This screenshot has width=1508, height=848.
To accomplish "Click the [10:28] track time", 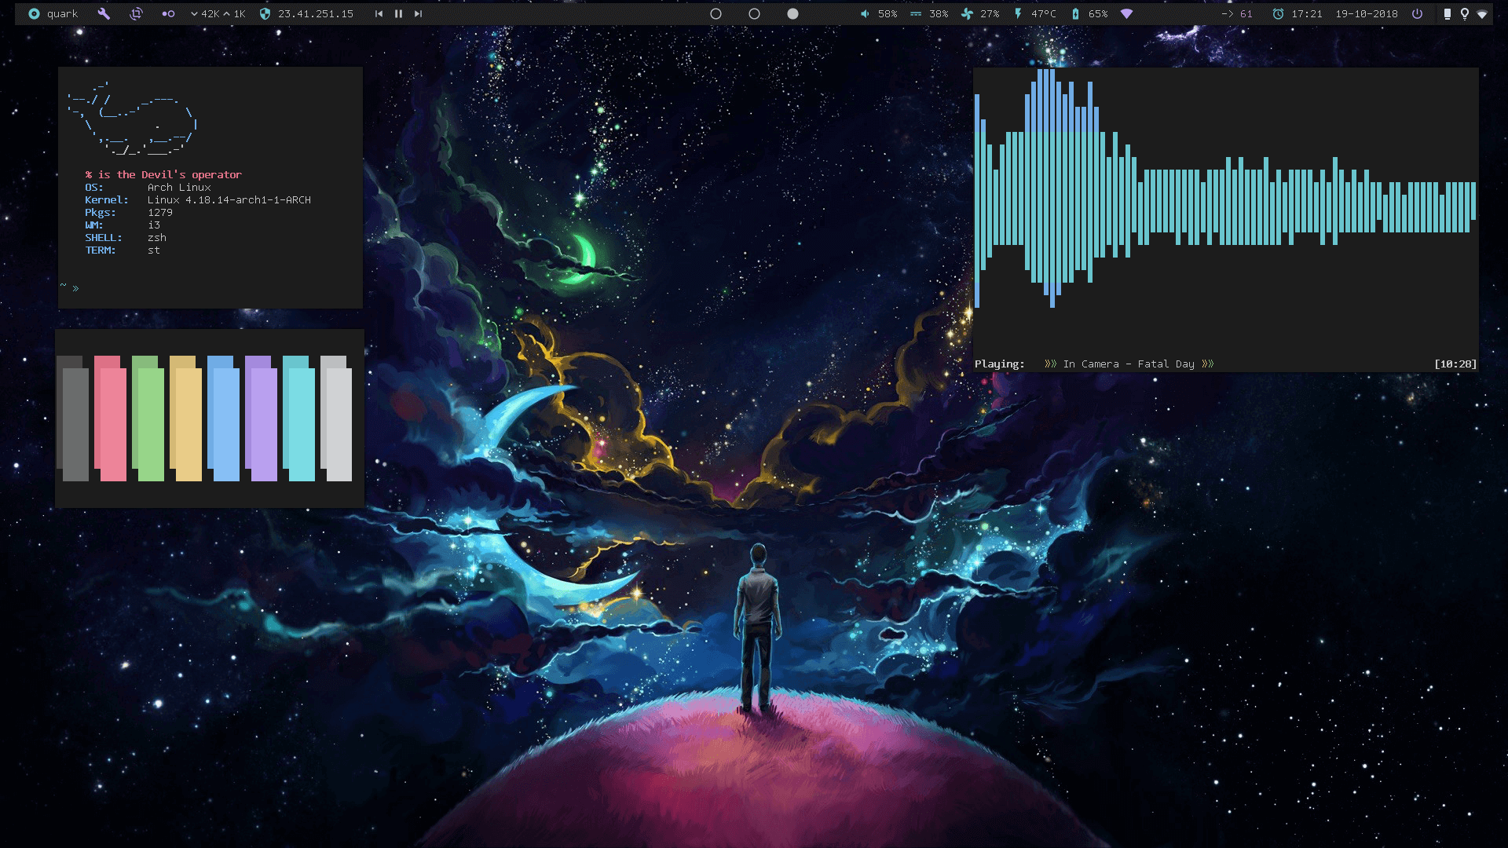I will [x=1455, y=364].
